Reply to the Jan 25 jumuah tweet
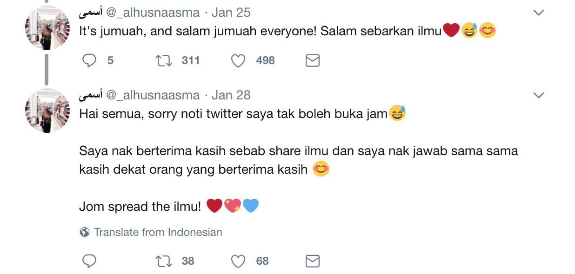 point(89,60)
